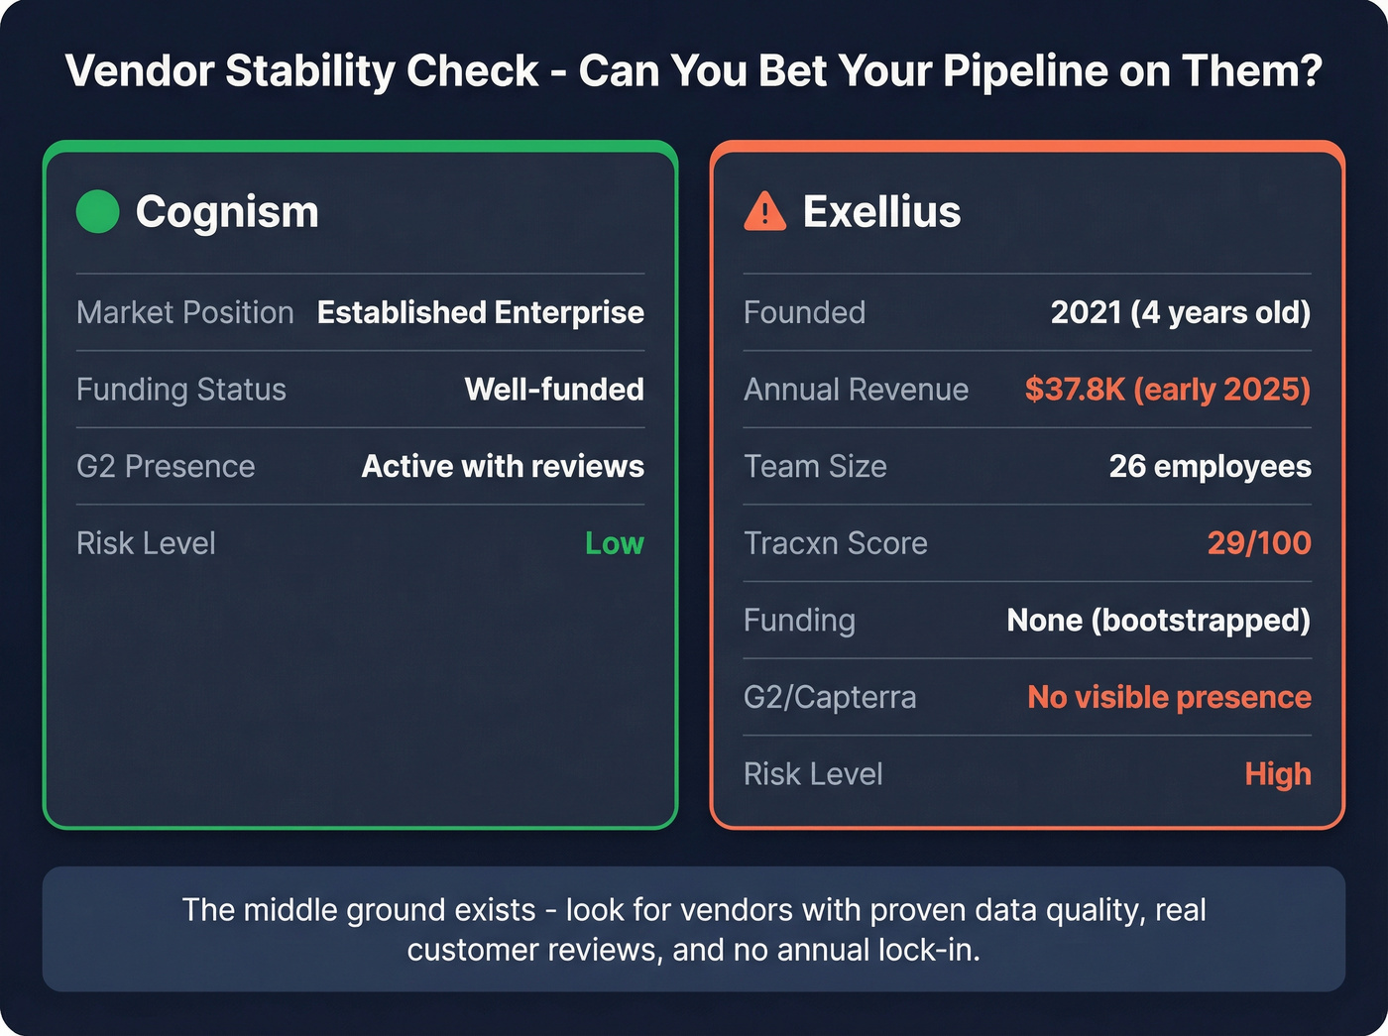Click the G2/Capterra label
The image size is (1388, 1036).
click(x=830, y=697)
